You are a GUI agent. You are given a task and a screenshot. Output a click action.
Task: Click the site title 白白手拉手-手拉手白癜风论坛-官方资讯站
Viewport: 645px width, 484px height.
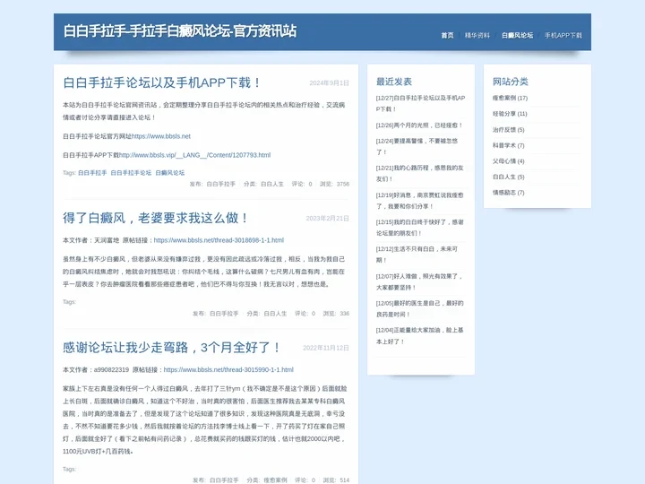coord(180,30)
